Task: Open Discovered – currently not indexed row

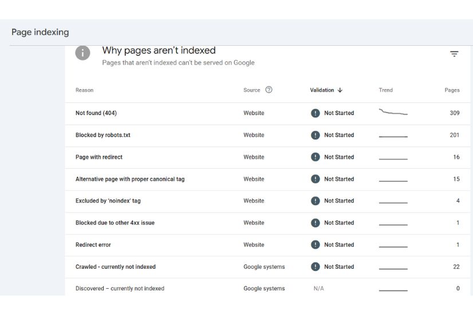Action: click(120, 289)
